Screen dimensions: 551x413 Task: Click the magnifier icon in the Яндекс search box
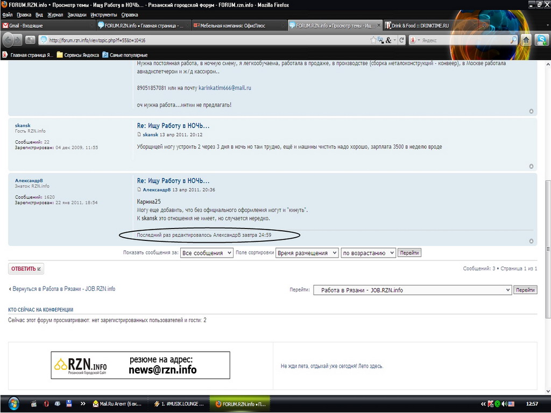coord(513,40)
